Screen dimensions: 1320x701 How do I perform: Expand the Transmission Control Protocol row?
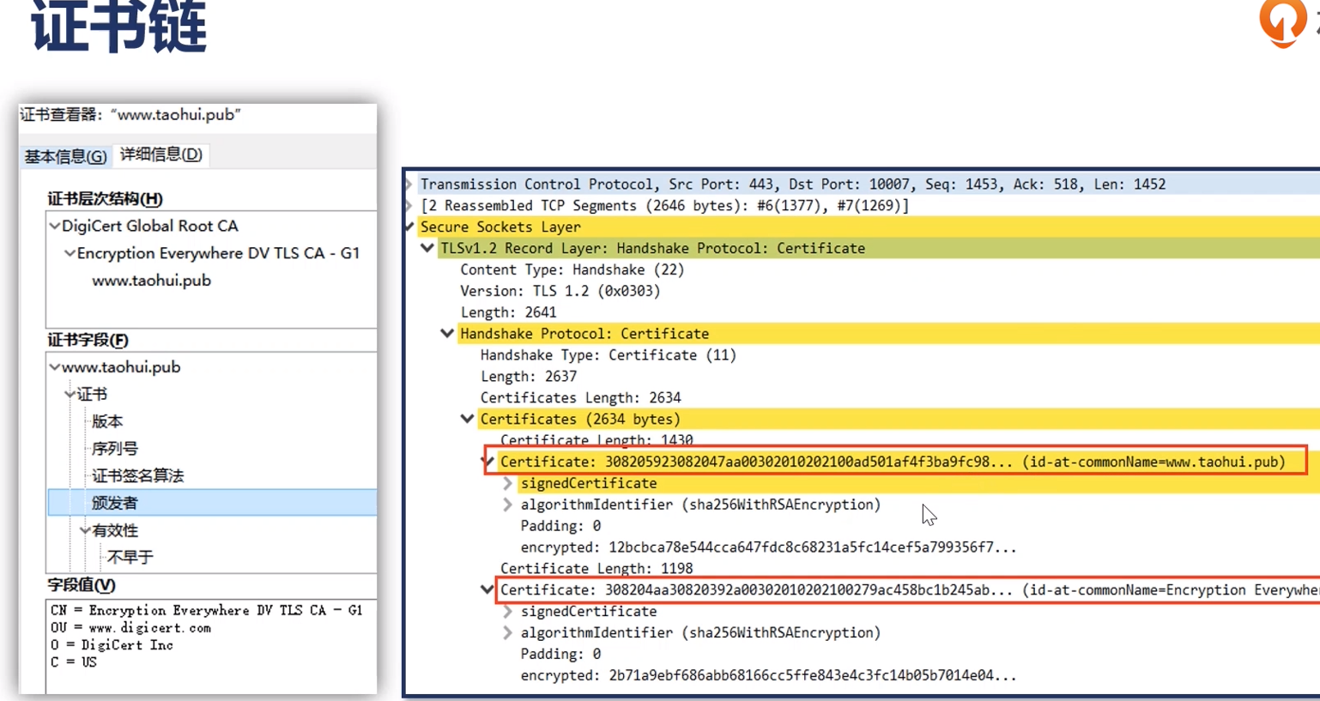tap(409, 184)
